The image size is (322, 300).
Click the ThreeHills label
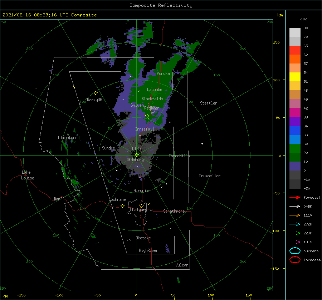[180, 156]
